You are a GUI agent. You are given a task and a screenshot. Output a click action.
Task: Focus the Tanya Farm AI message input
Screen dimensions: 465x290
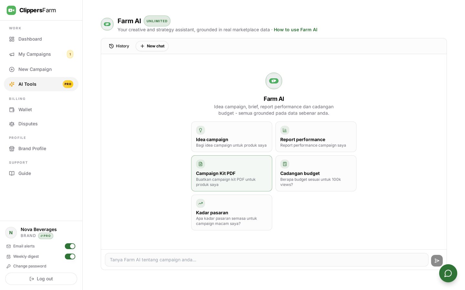click(267, 260)
